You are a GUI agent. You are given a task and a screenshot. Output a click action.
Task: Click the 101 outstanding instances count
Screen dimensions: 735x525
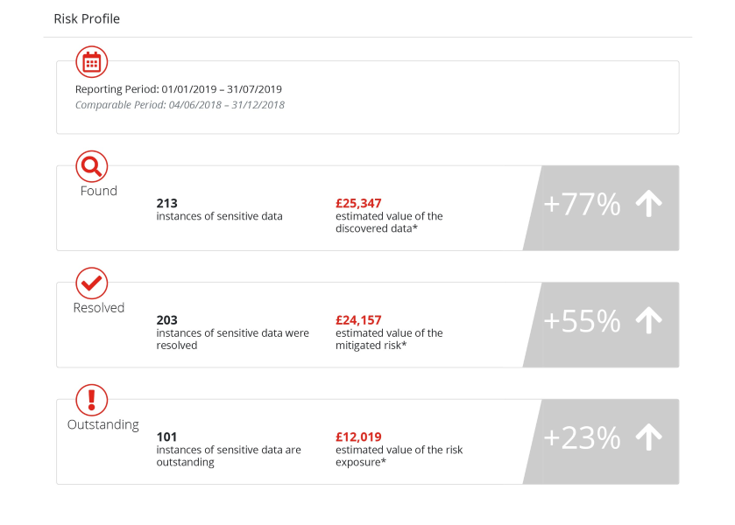pyautogui.click(x=167, y=437)
